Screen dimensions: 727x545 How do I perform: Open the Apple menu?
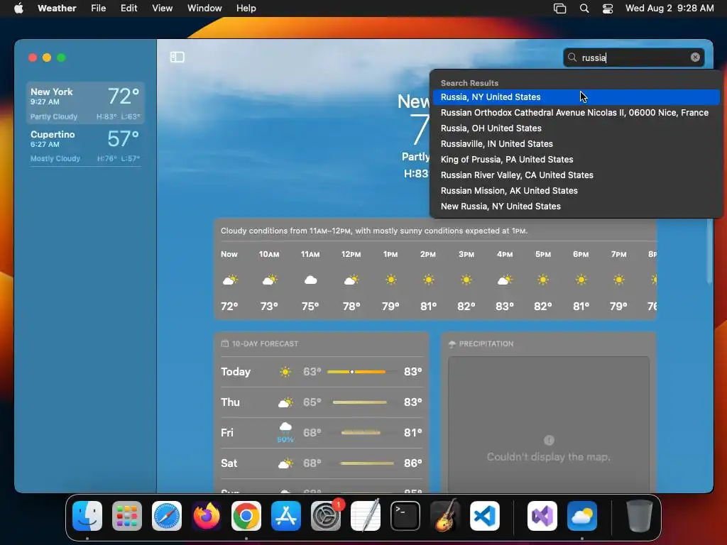(18, 9)
